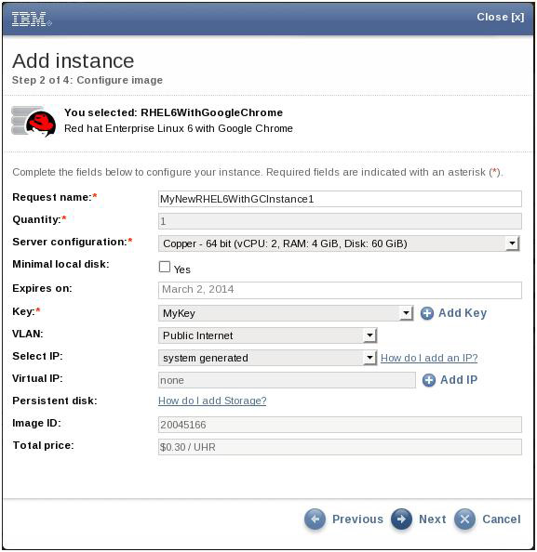The height and width of the screenshot is (552, 537).
Task: Click the 'Complete the fields below' instruction text
Action: [258, 173]
